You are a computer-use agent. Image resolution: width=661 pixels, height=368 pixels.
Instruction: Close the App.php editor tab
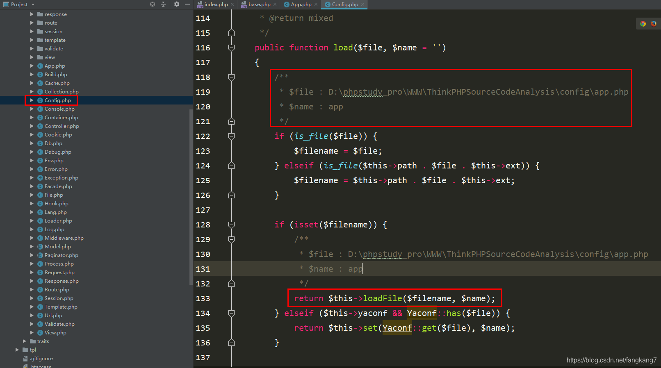(x=316, y=5)
